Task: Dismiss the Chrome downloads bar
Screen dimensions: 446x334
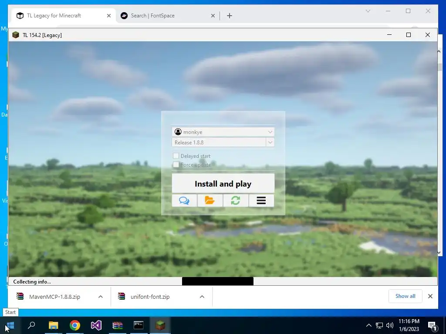Action: pos(430,296)
